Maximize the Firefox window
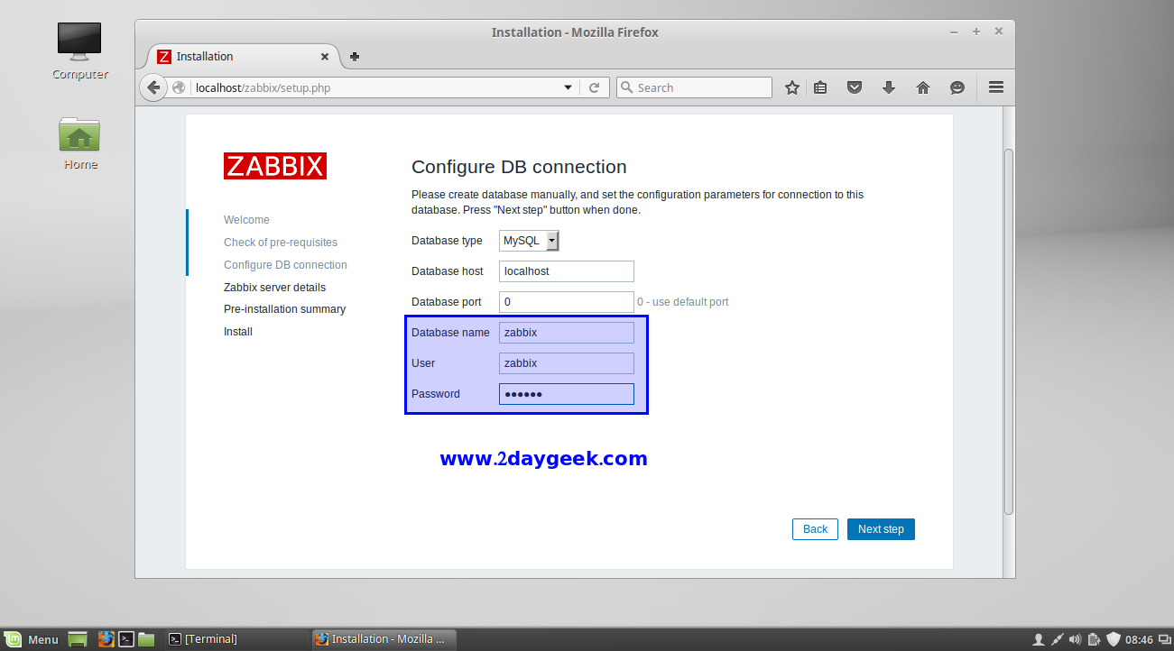 coord(976,32)
